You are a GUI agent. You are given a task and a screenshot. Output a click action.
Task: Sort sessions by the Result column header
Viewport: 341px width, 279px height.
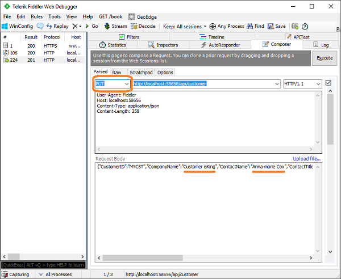pyautogui.click(x=31, y=37)
